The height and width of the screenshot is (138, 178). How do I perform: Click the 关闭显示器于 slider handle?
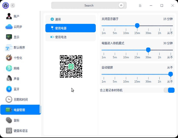pyautogui.click(x=137, y=26)
